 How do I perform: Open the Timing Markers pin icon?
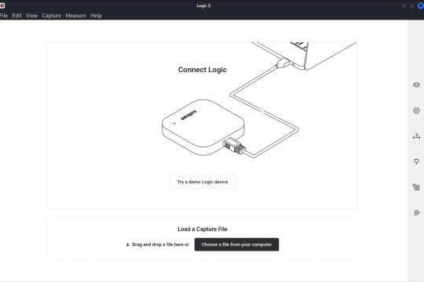click(x=416, y=161)
